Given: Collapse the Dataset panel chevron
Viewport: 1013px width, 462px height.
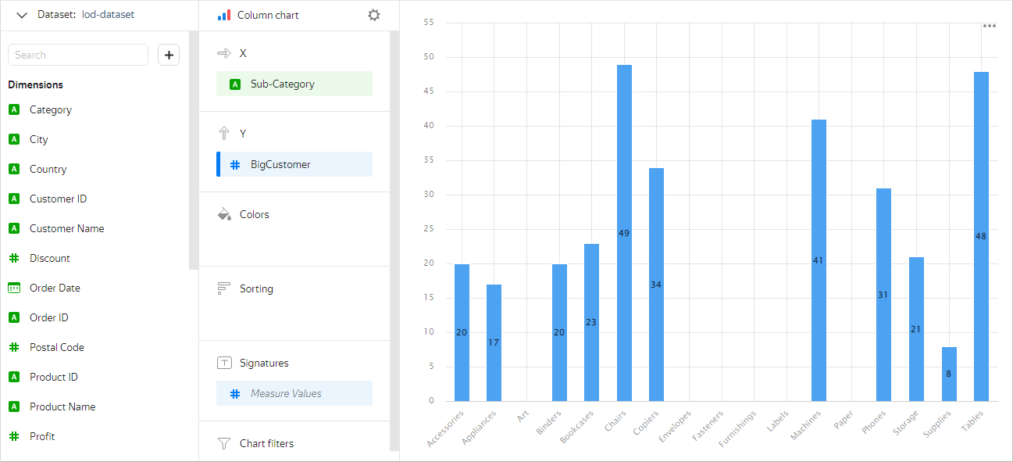Looking at the screenshot, I should [x=22, y=15].
